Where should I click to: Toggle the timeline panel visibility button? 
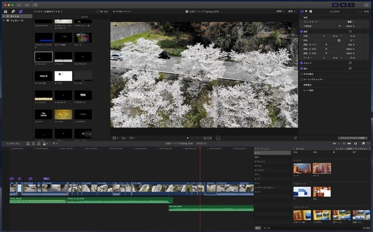[x=343, y=5]
